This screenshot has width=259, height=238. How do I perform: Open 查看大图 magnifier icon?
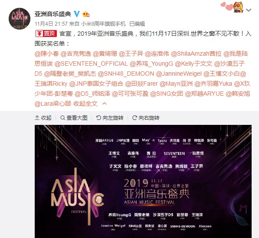(62, 118)
